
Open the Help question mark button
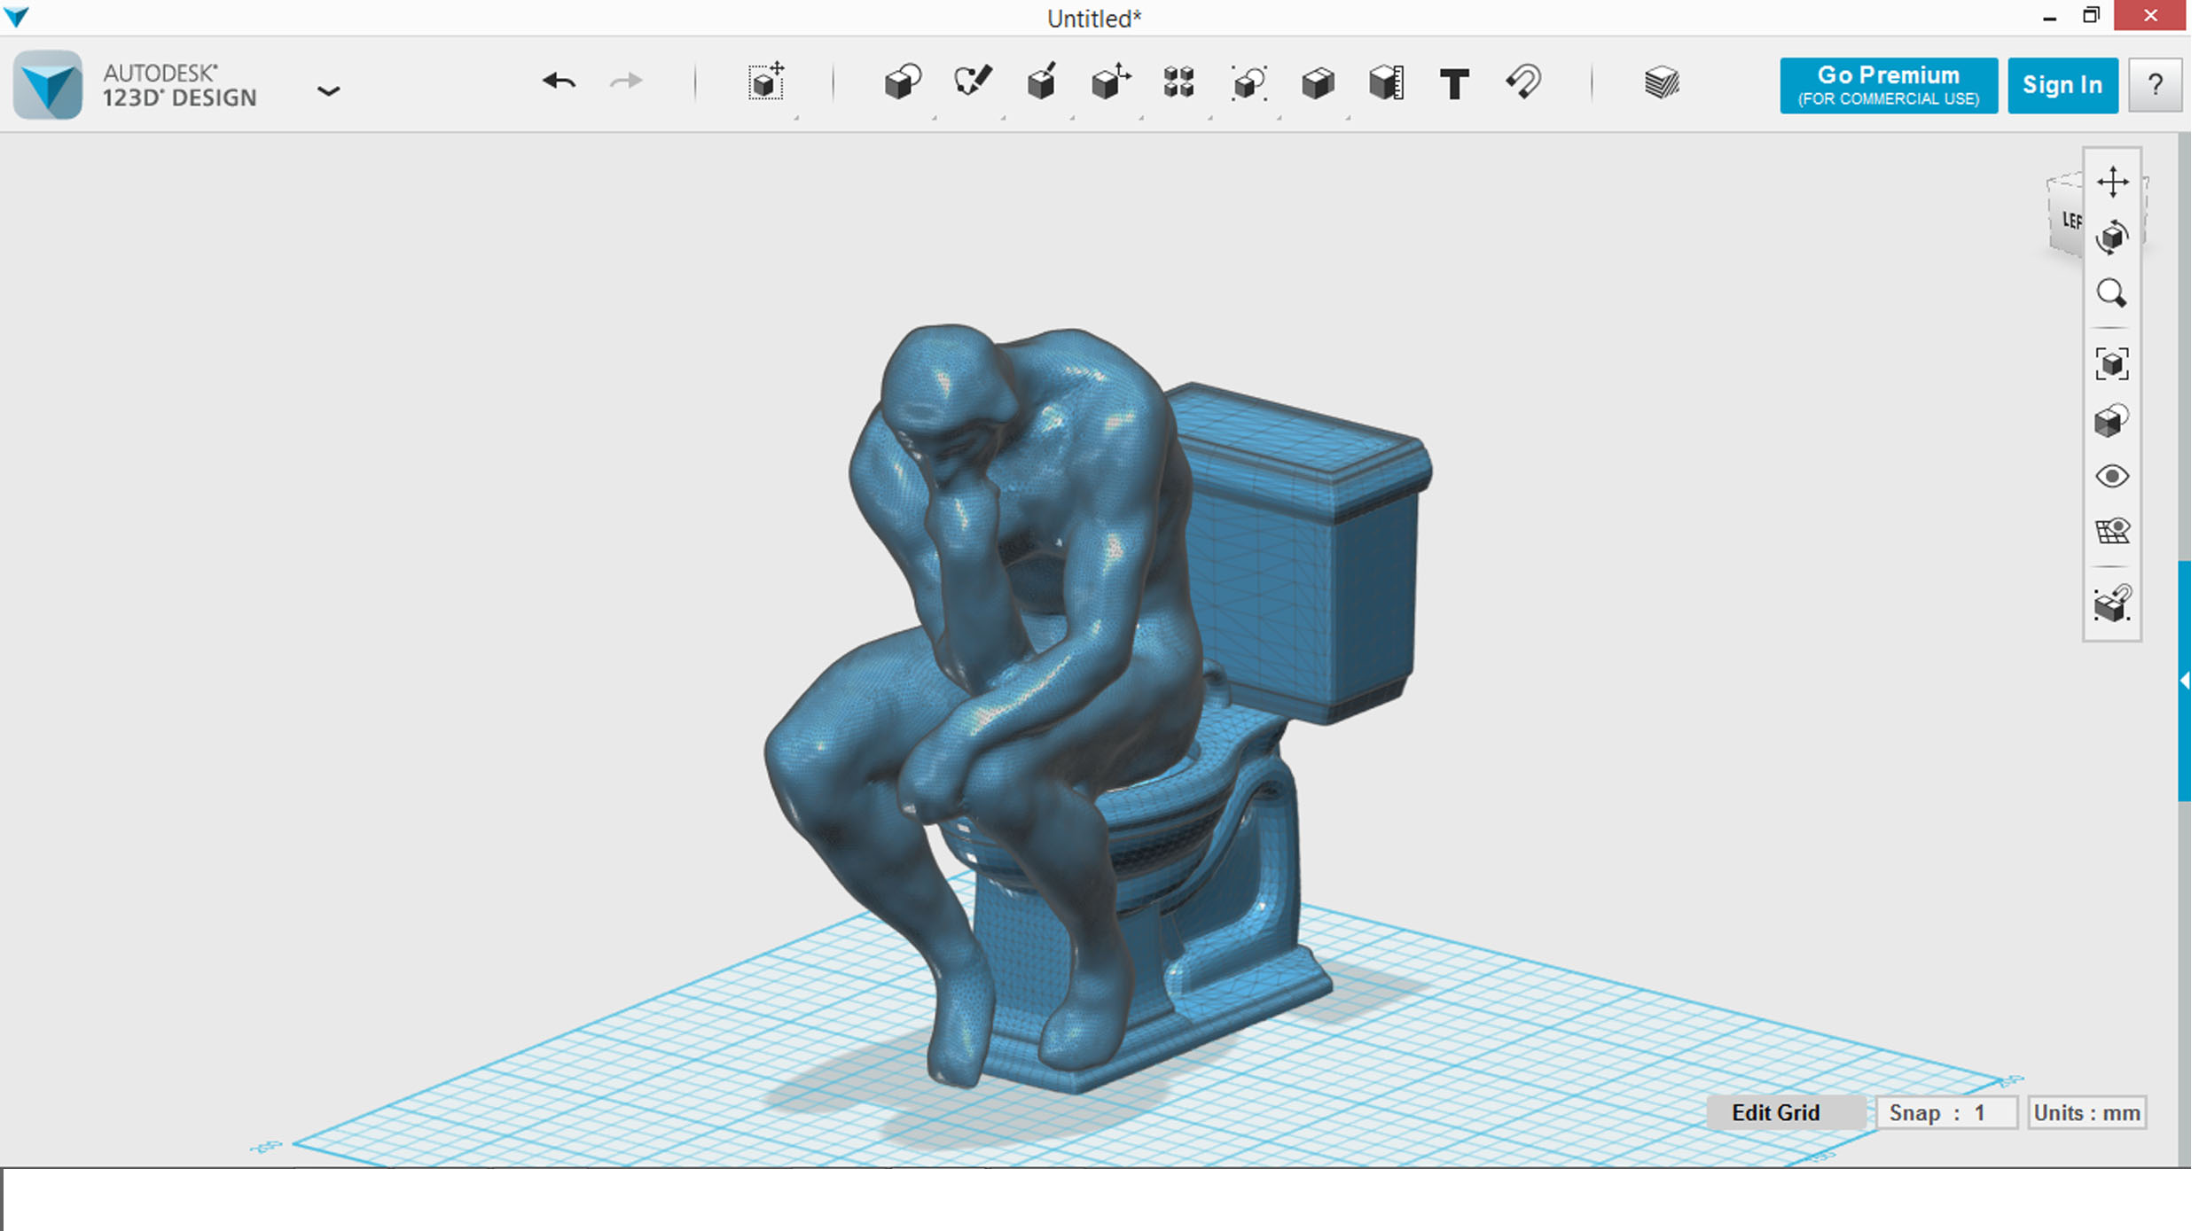click(x=2155, y=85)
